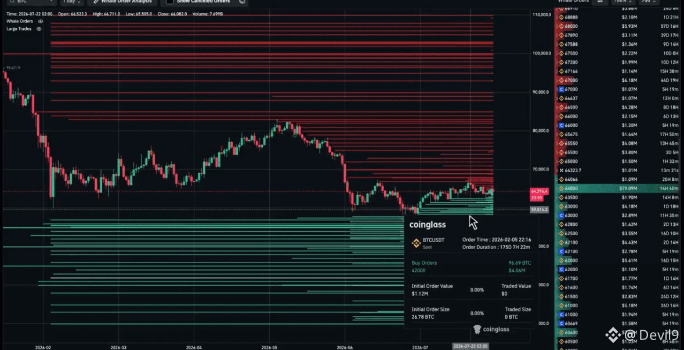Click the Binance icon on the 68888 row
This screenshot has height=350, width=684.
562,17
